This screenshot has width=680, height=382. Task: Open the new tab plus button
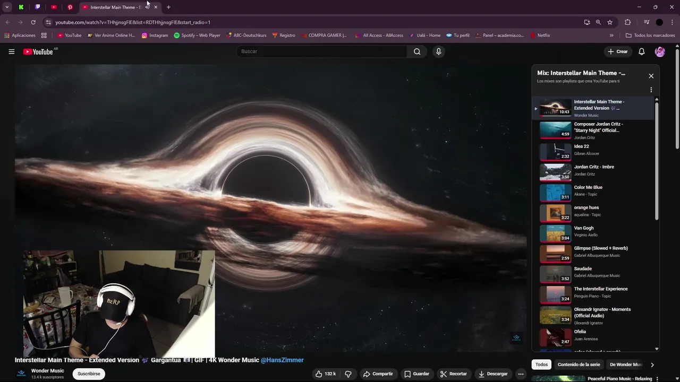tap(168, 7)
